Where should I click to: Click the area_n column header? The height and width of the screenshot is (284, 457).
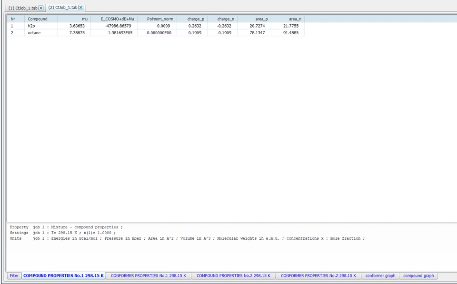pos(288,19)
